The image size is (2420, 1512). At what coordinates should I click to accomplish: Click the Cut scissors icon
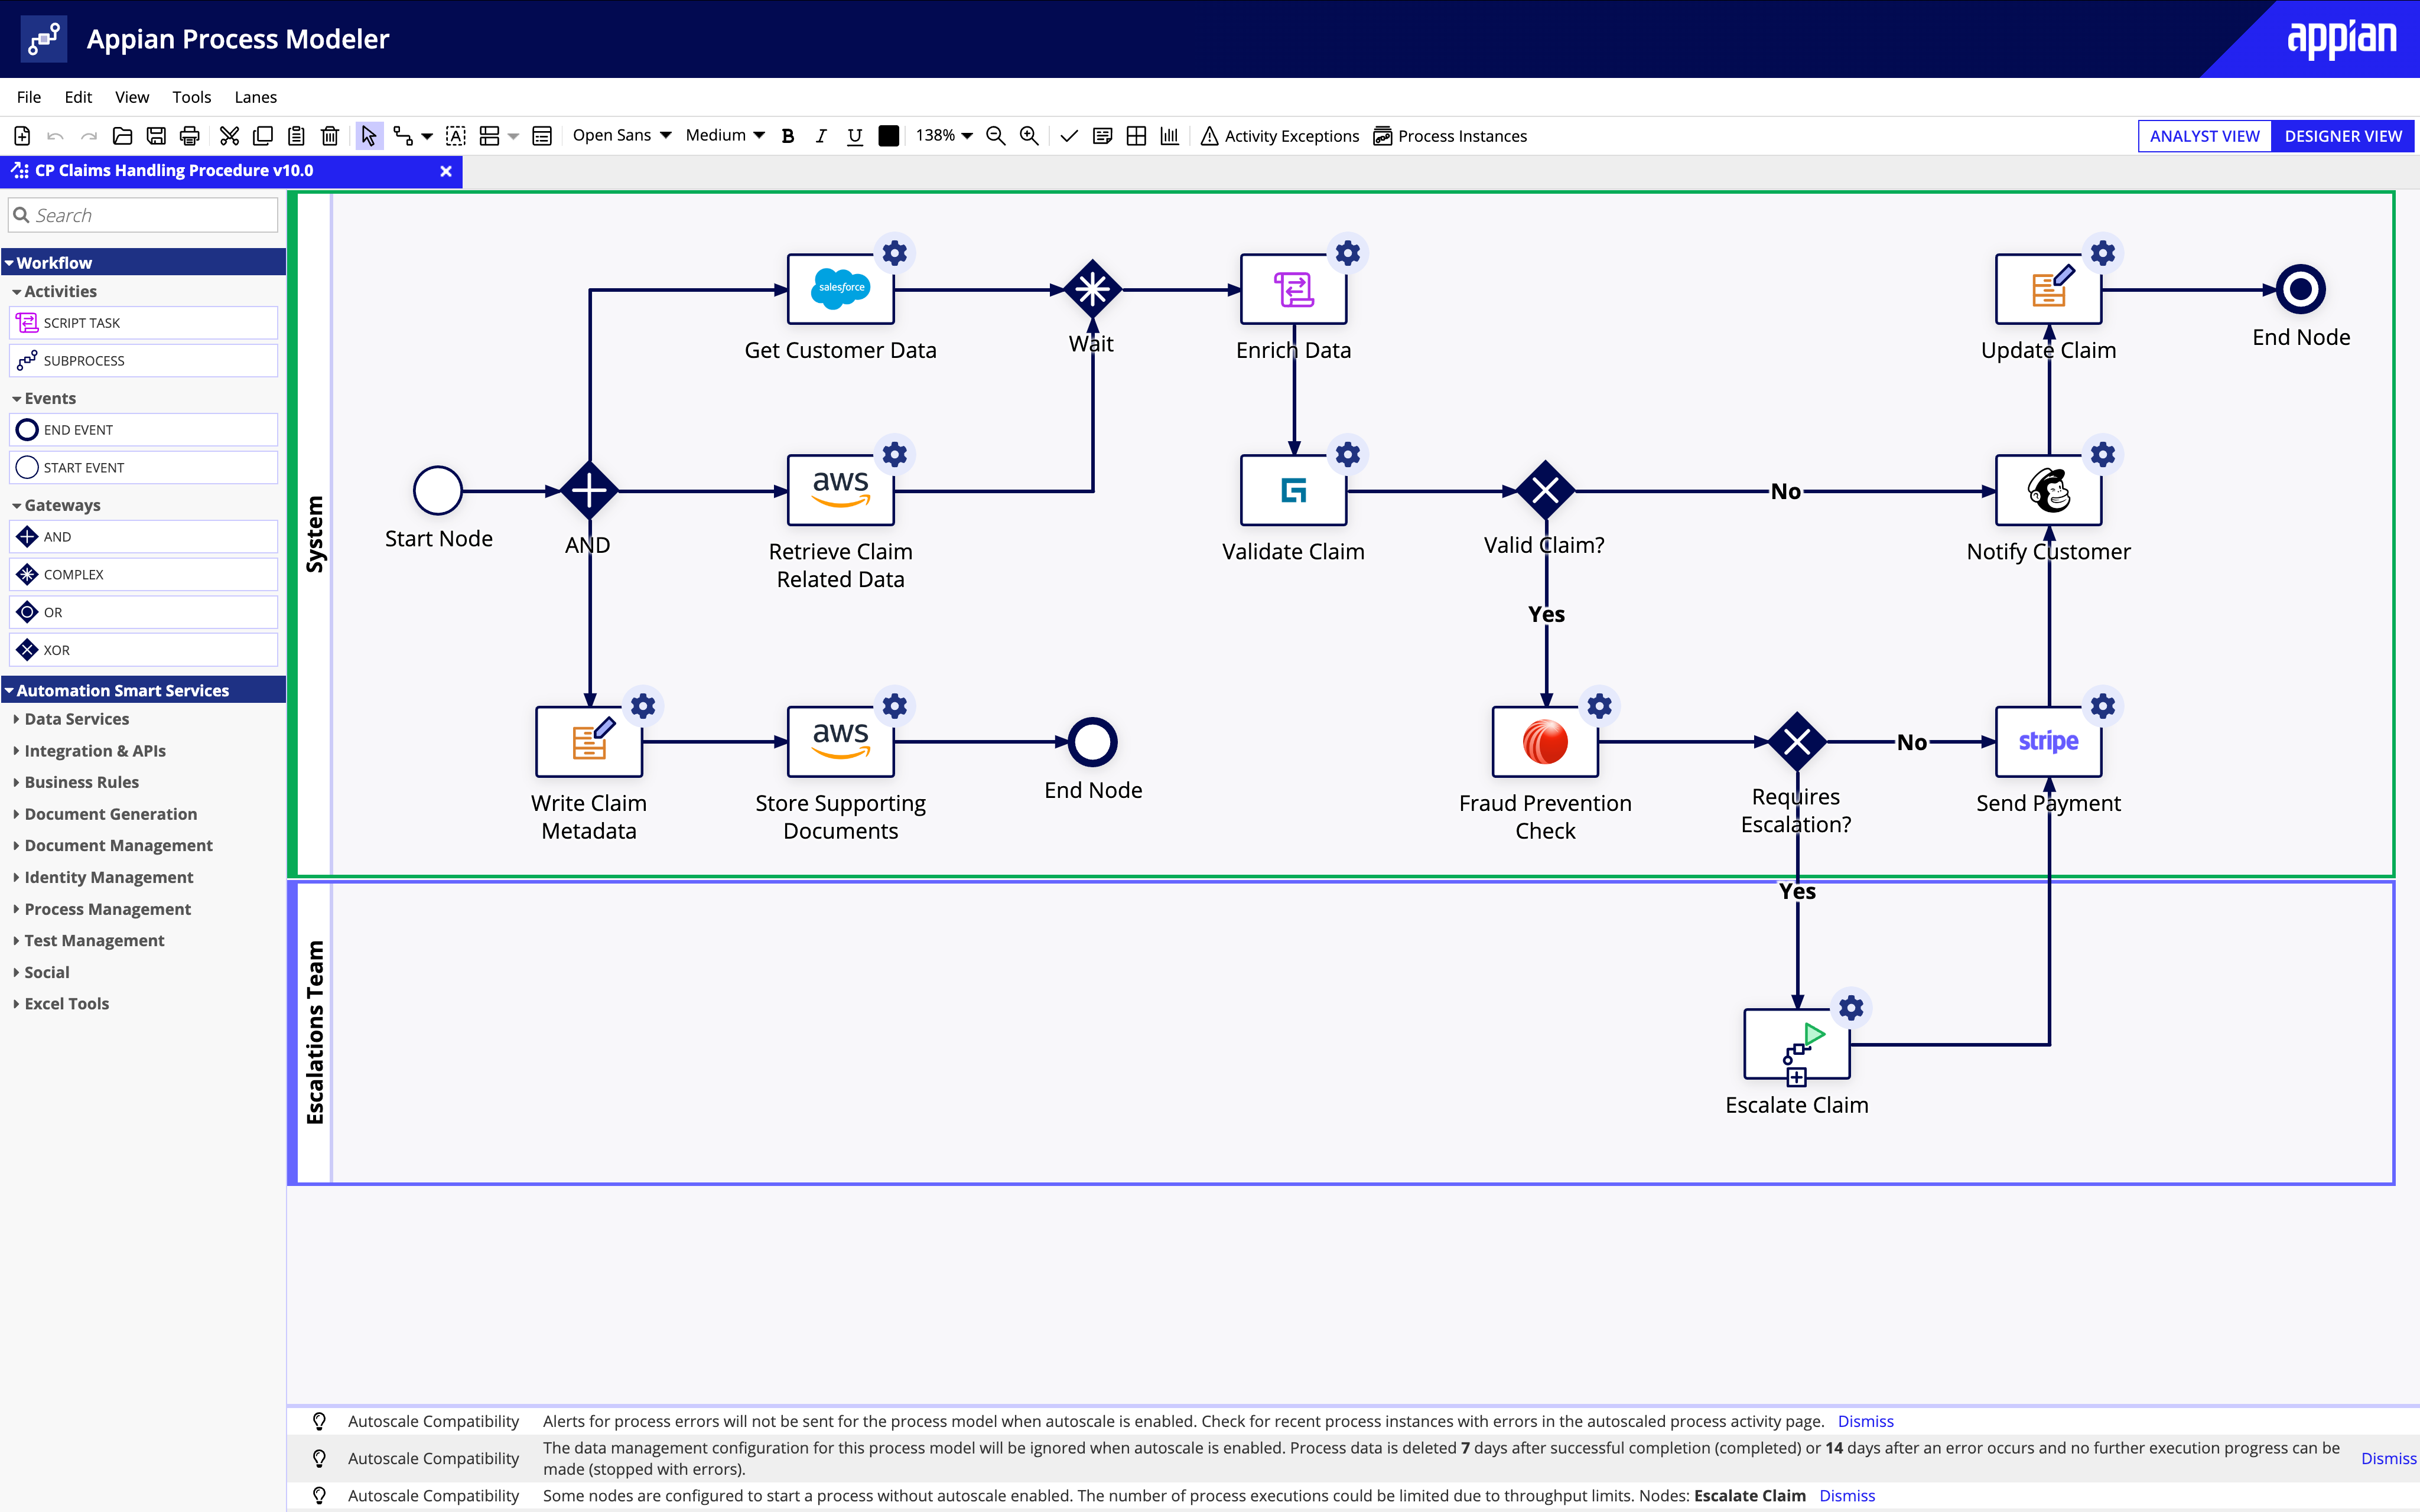click(x=229, y=136)
